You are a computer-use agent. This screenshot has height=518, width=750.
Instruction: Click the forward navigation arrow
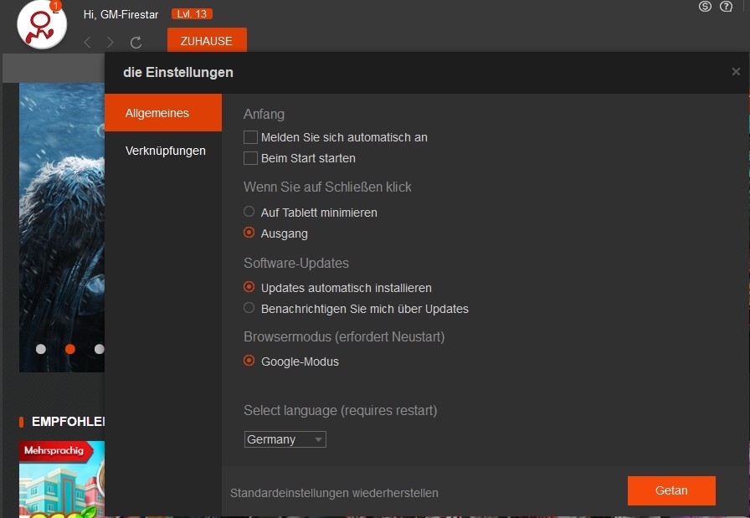click(110, 43)
